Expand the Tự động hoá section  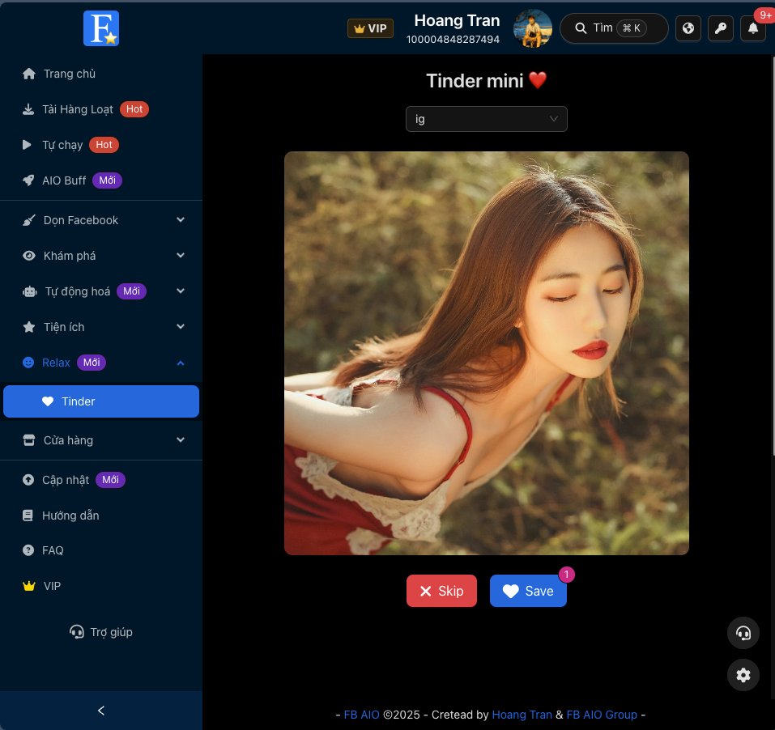tap(101, 291)
